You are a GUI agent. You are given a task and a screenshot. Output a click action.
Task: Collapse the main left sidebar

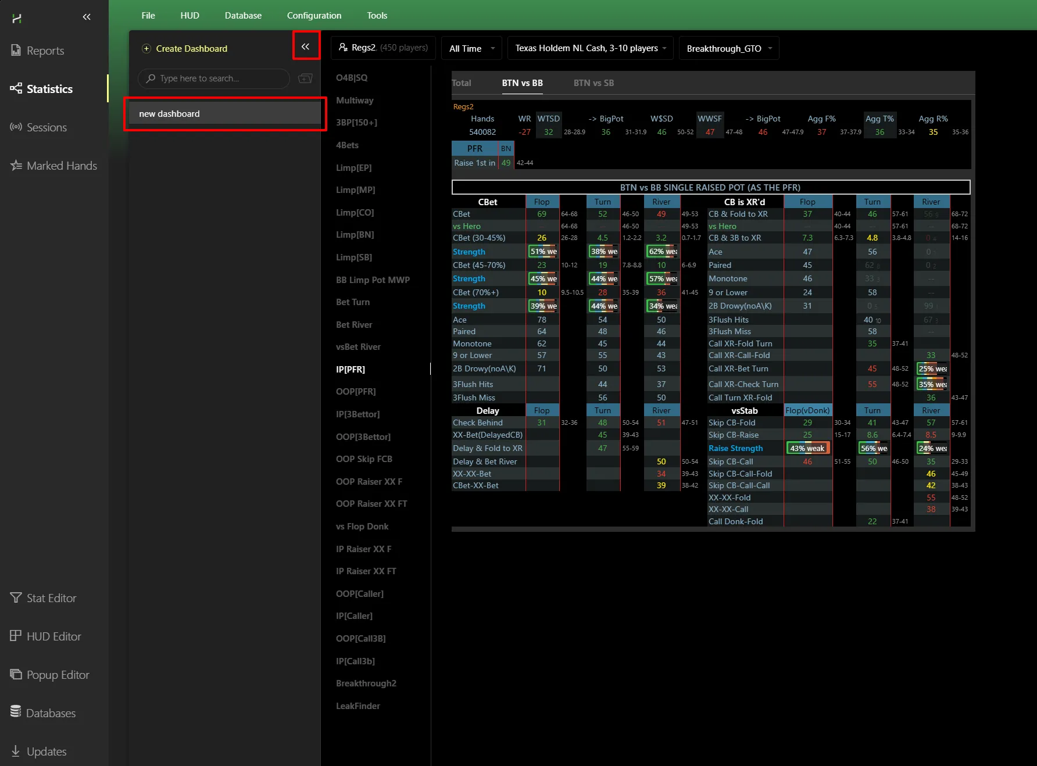[x=87, y=17]
